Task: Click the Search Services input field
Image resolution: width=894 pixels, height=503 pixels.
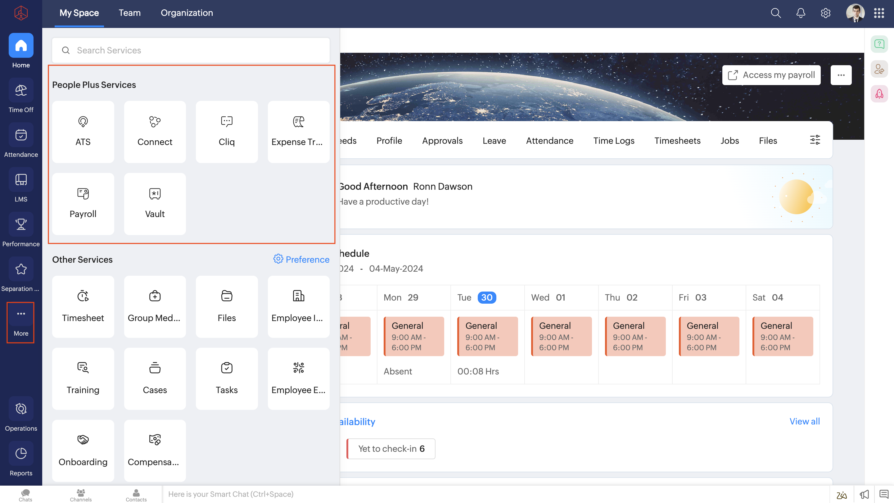Action: [191, 50]
